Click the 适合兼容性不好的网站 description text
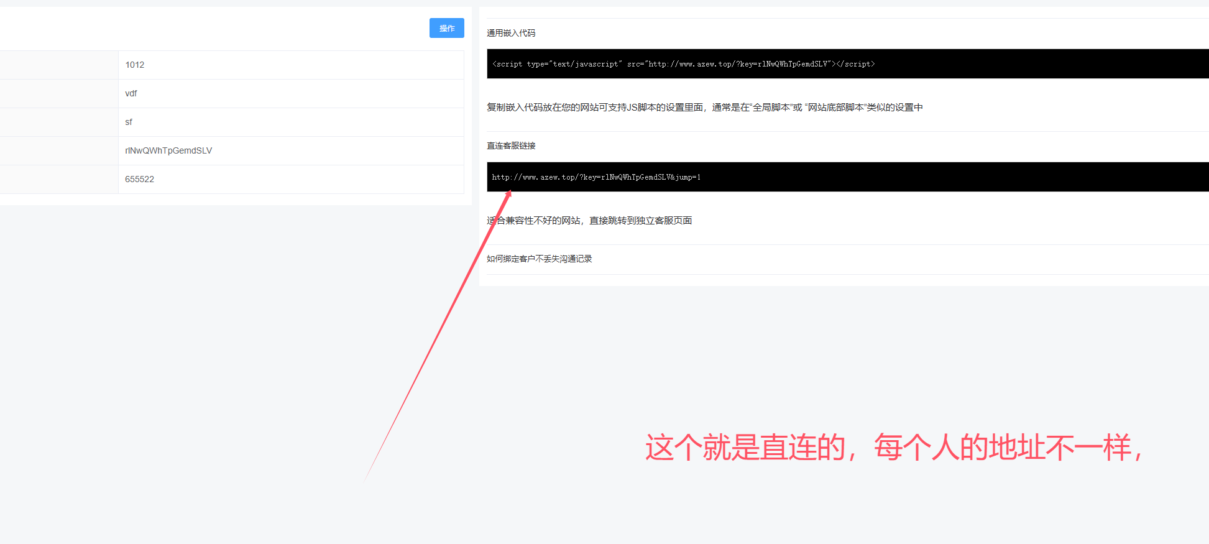The width and height of the screenshot is (1209, 544). click(x=589, y=221)
